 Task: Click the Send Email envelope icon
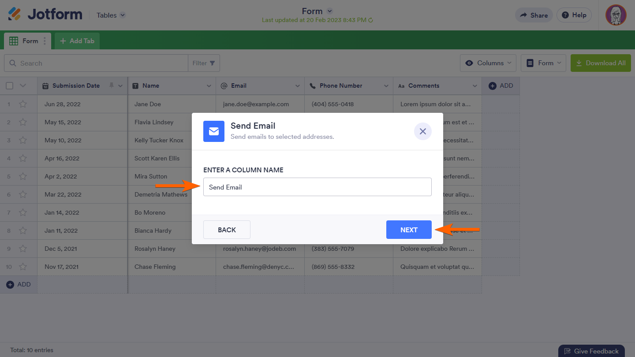click(x=213, y=131)
